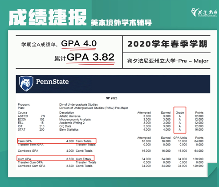Click the 64.000 points in Term Totals row

pos(199,141)
